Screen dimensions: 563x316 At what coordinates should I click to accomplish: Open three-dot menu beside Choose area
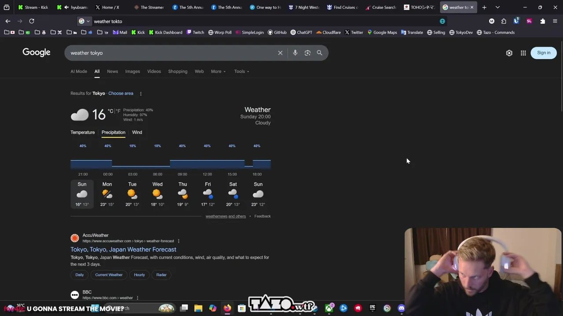141,93
